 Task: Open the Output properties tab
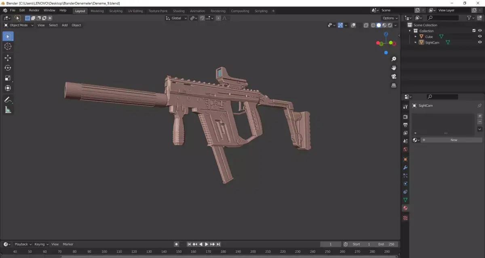405,125
